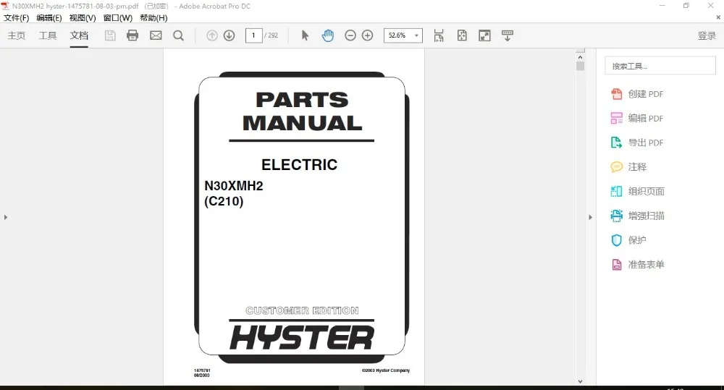Click the Save file icon
The image size is (724, 390).
coord(110,35)
